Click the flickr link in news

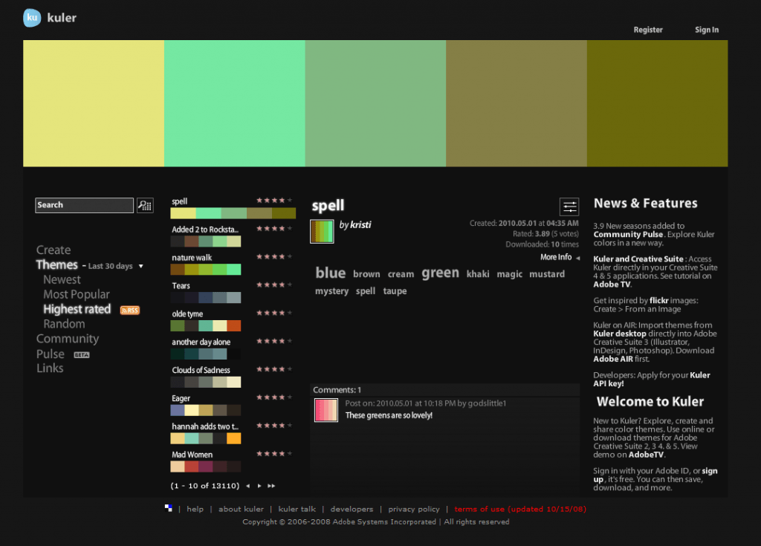click(x=659, y=300)
